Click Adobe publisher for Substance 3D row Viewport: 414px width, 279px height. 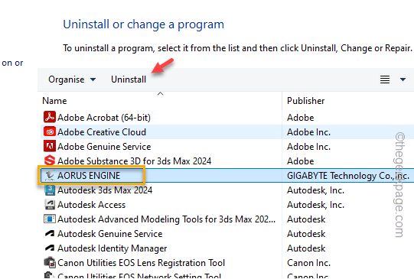coord(301,161)
